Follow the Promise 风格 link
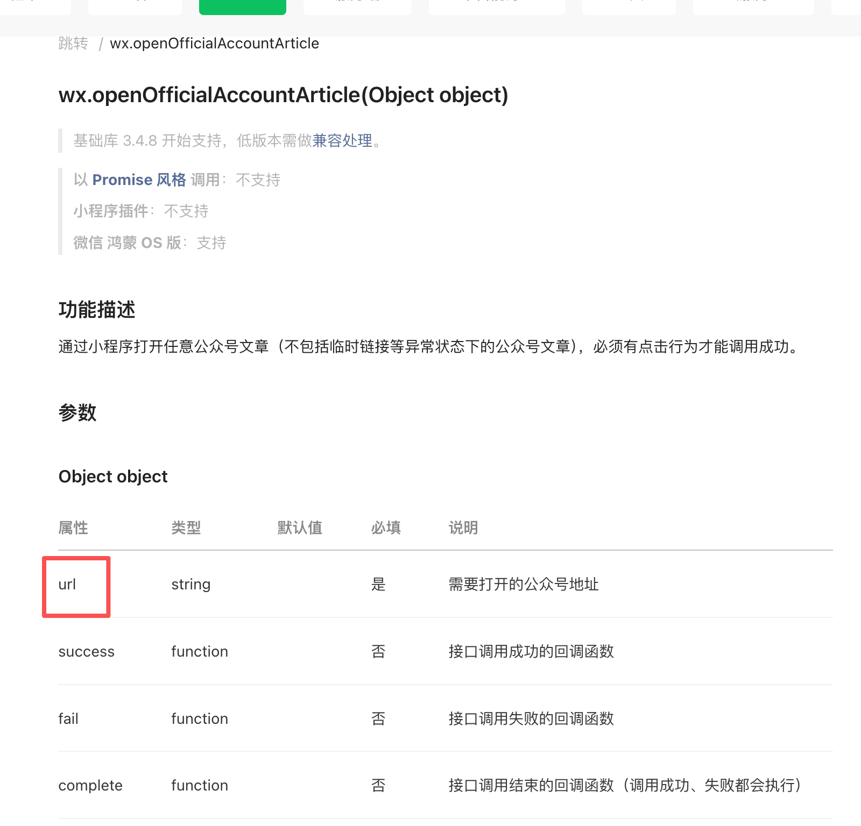861x826 pixels. tap(139, 180)
